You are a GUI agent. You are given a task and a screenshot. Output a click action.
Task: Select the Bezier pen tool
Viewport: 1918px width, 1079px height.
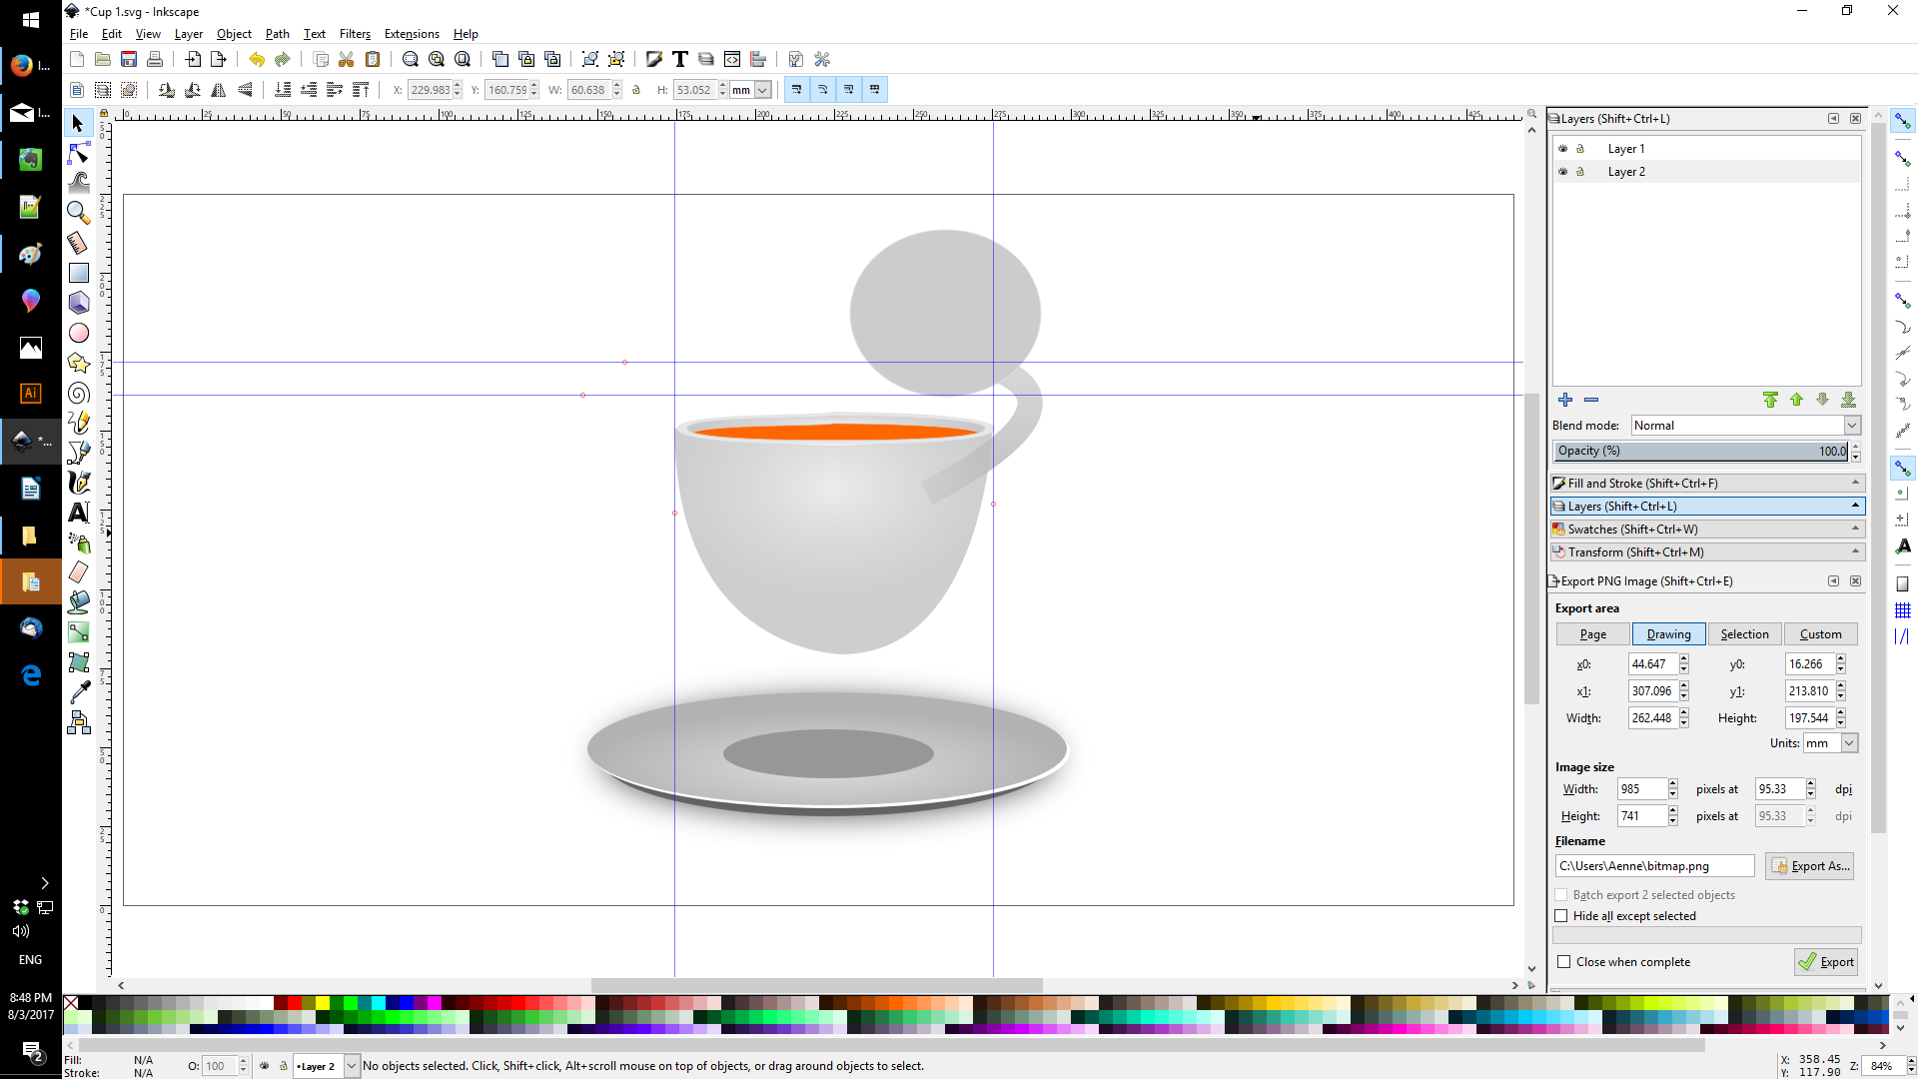click(79, 452)
